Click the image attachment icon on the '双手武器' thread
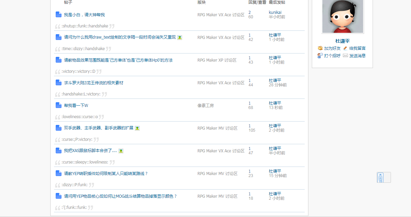The width and height of the screenshot is (411, 217). click(x=137, y=128)
